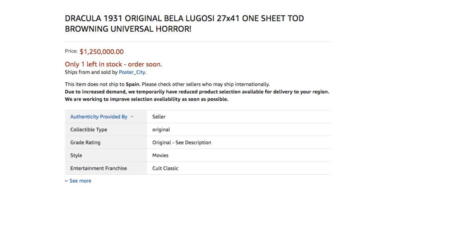The image size is (456, 242).
Task: Select the Entertainment Franchise row label
Action: tap(99, 168)
